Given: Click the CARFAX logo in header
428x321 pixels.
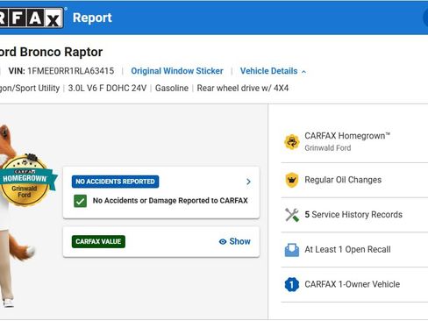Looking at the screenshot, I should tap(32, 18).
